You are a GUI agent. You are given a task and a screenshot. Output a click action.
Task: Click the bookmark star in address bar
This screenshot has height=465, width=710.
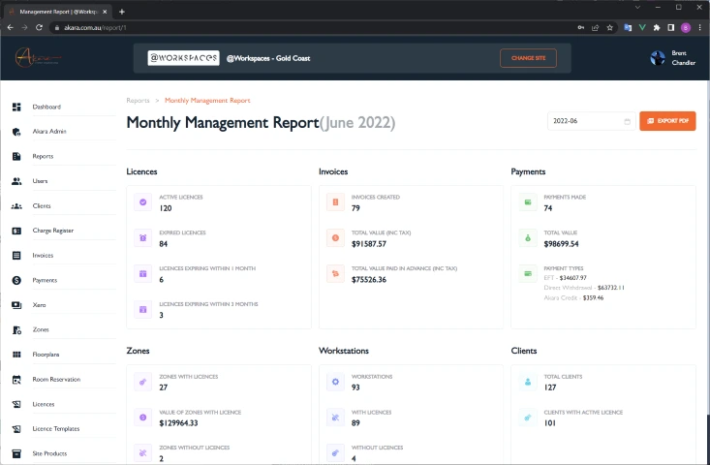609,28
